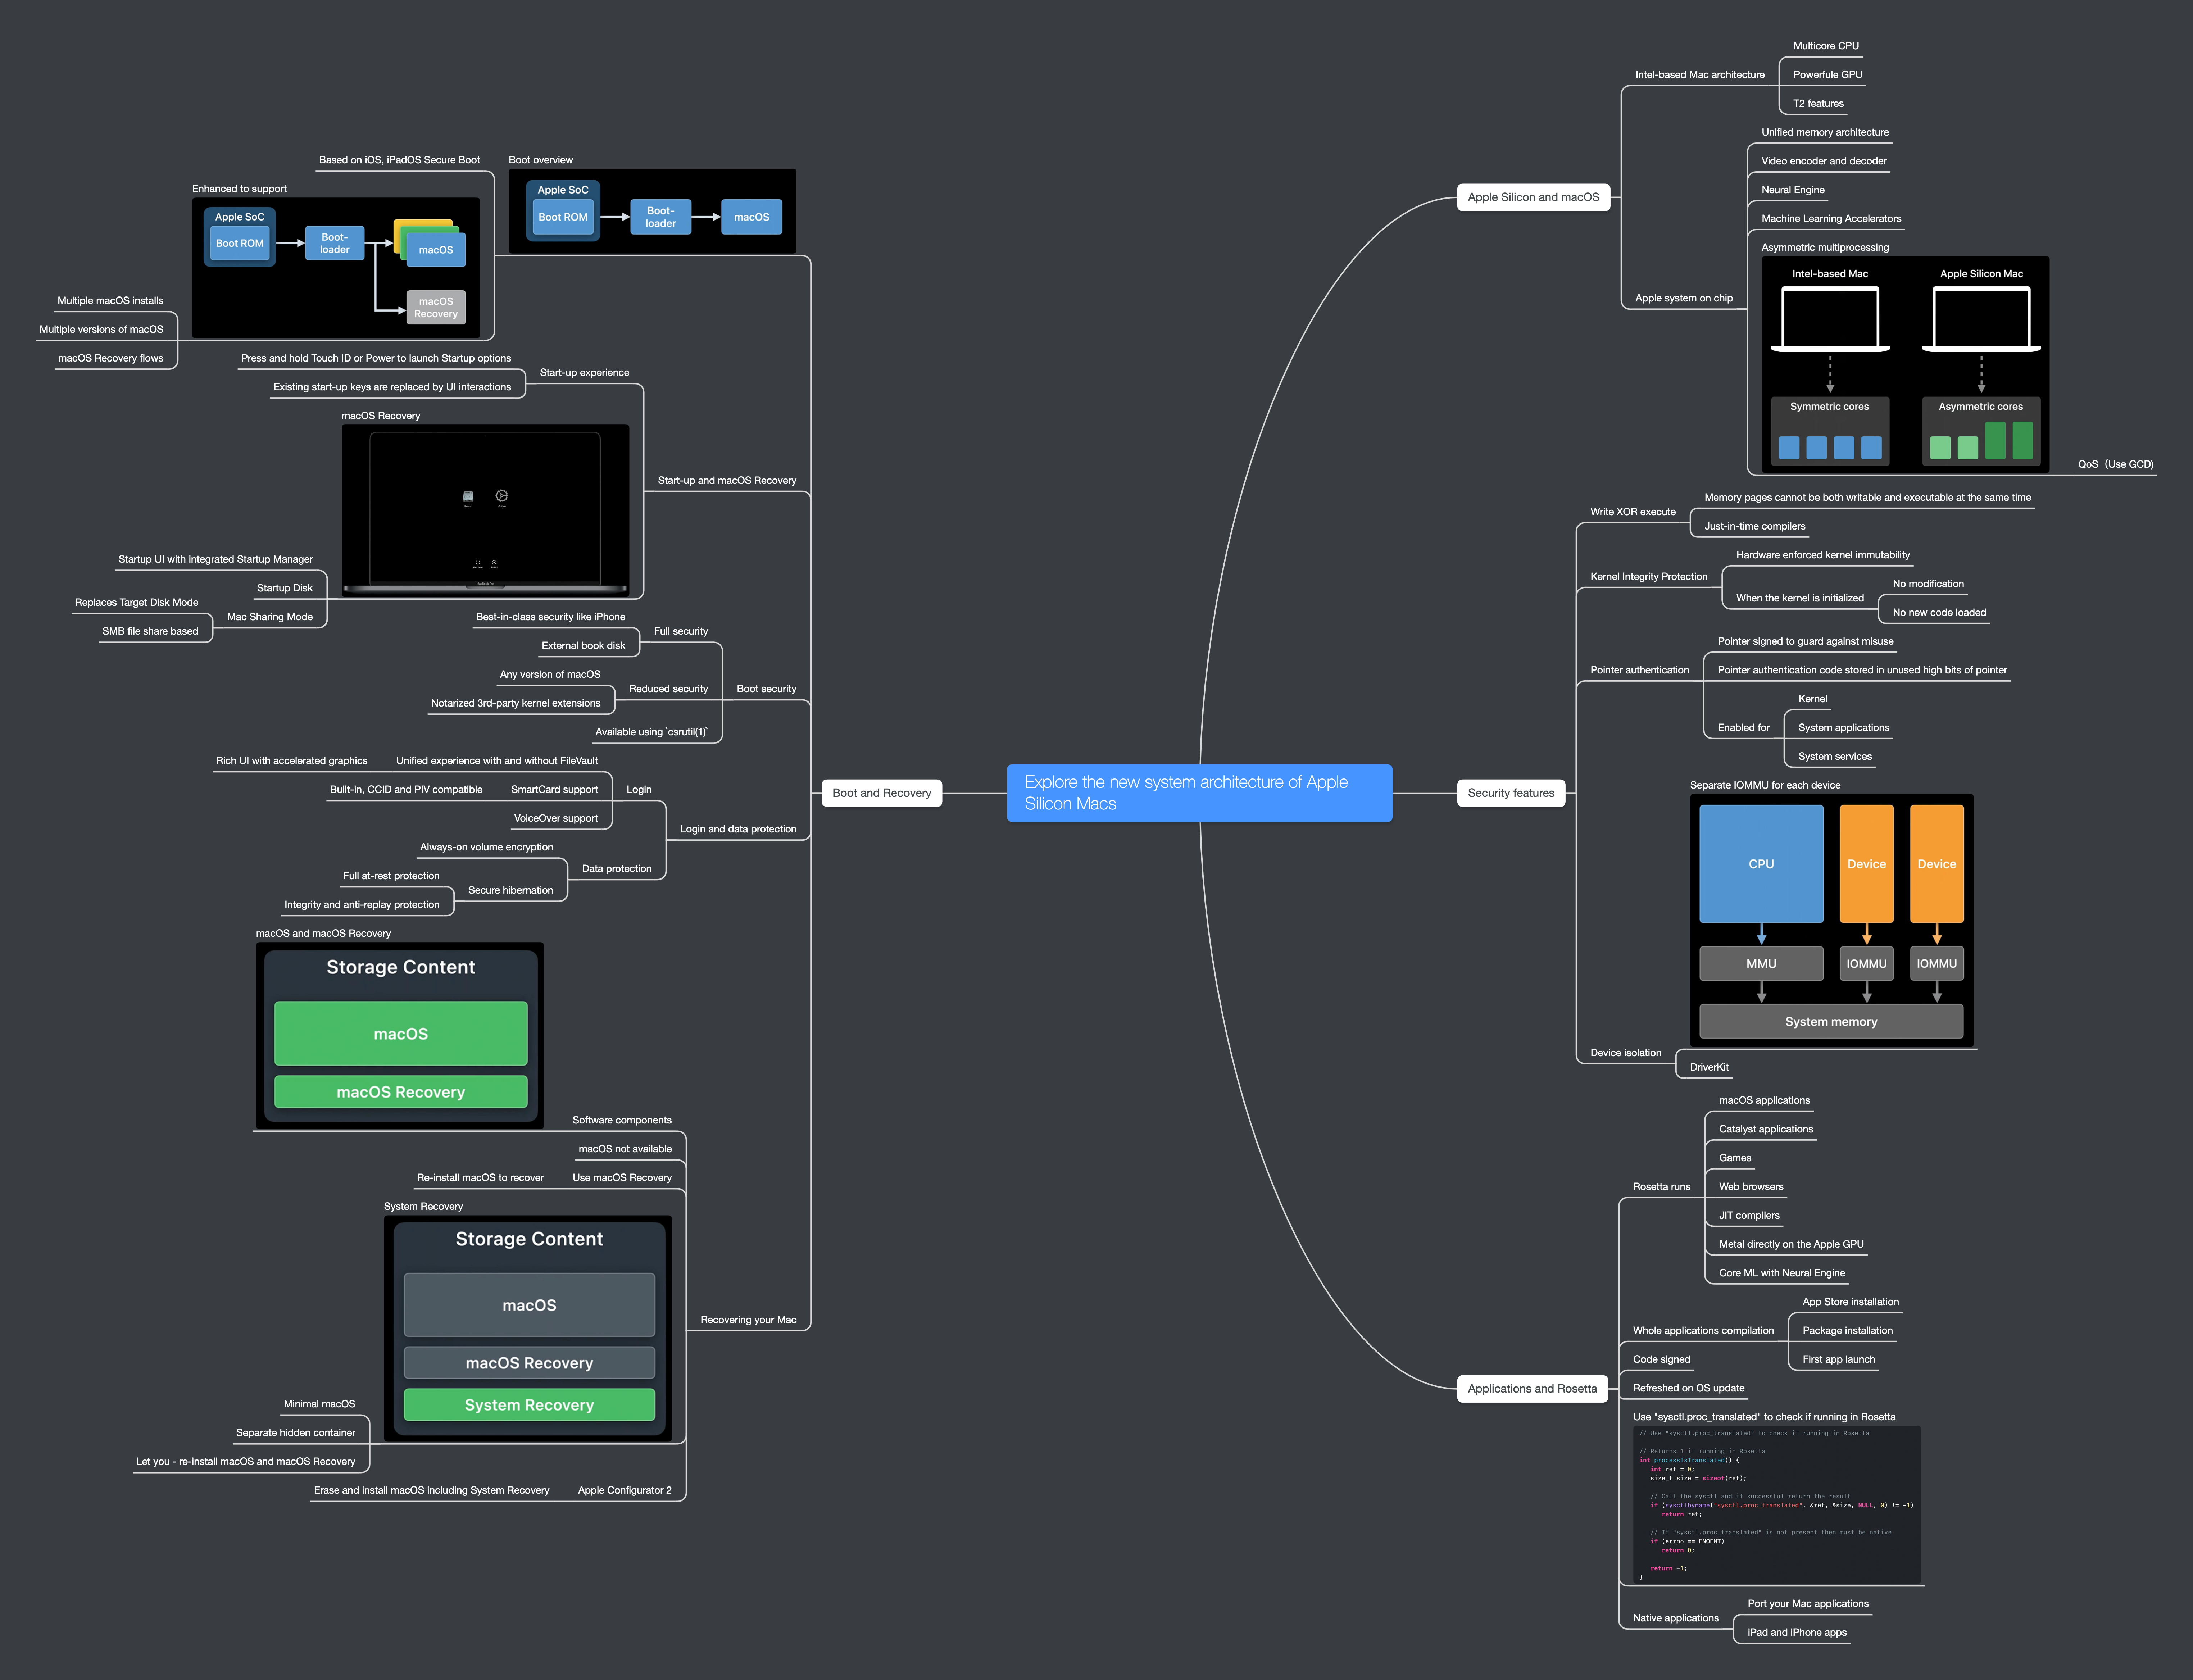The height and width of the screenshot is (1680, 2193).
Task: Open the System Recovery storage content image
Action: coord(528,1328)
